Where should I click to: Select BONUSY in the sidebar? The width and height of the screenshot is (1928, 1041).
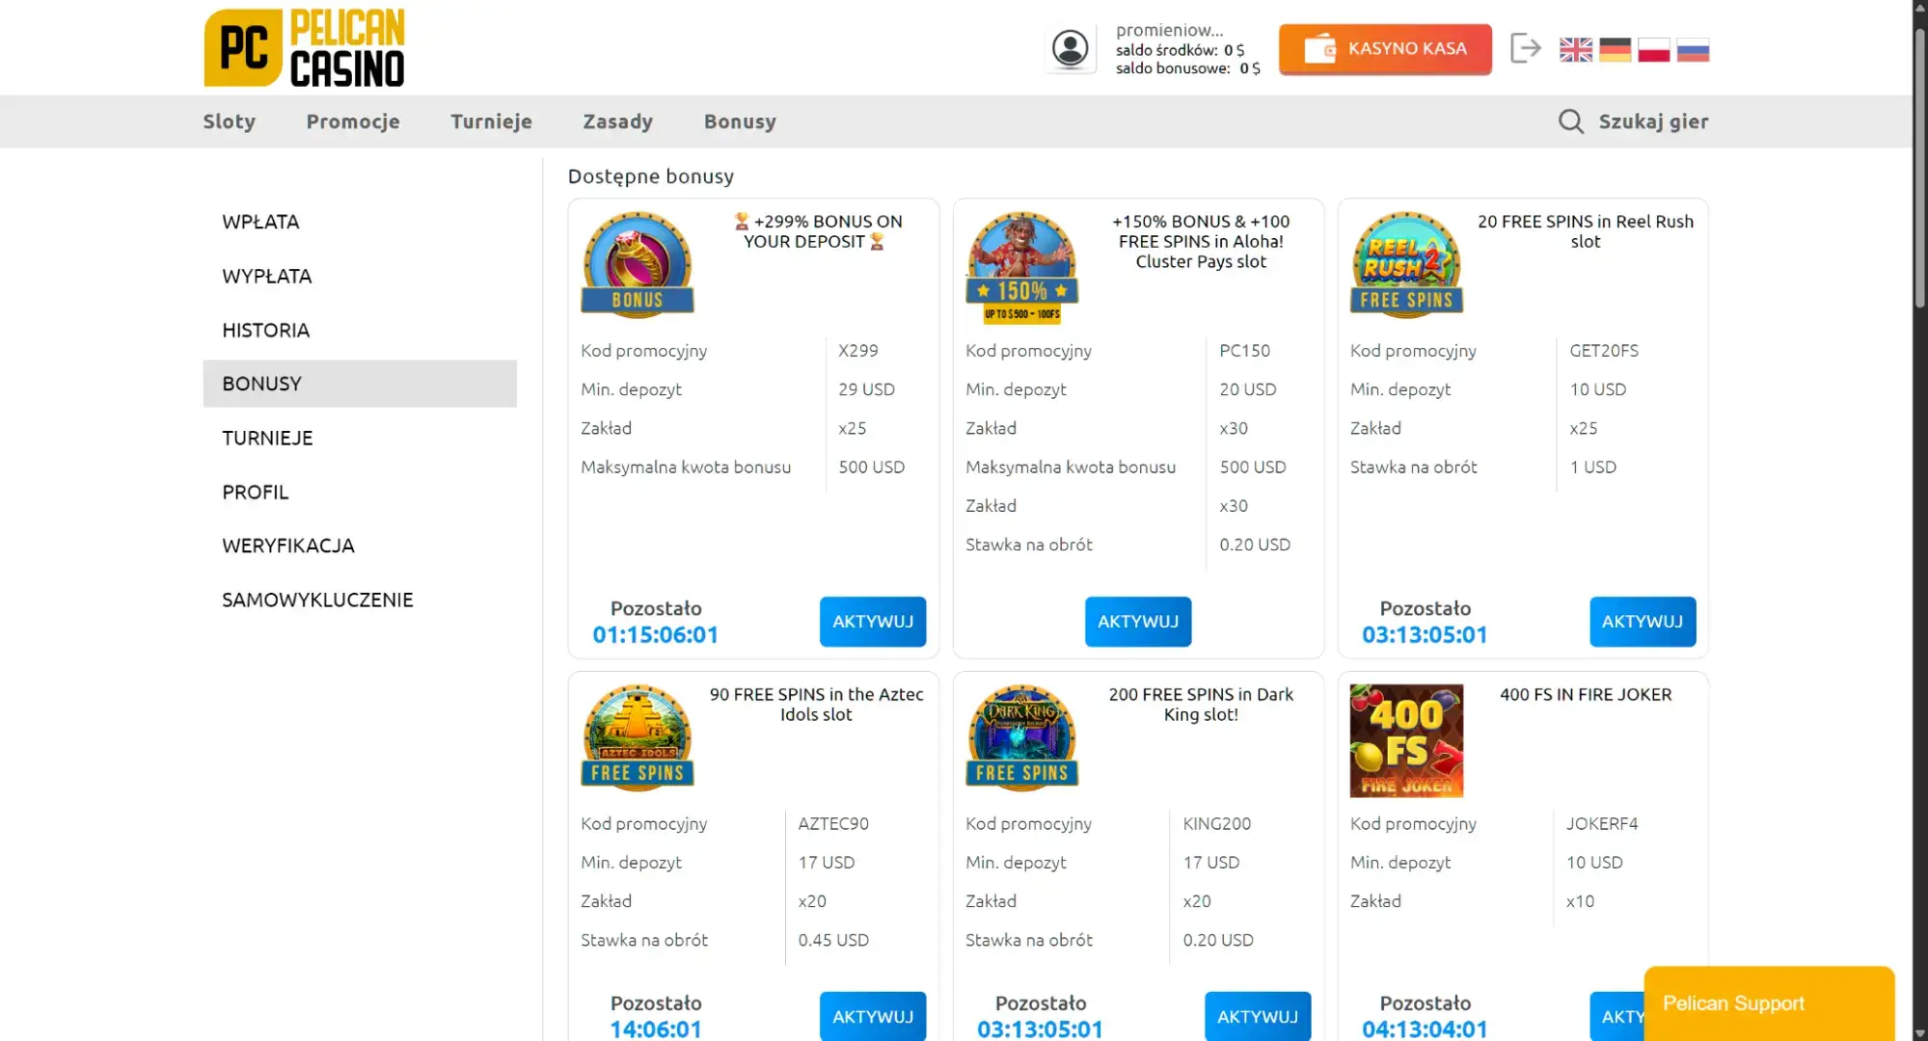click(360, 384)
